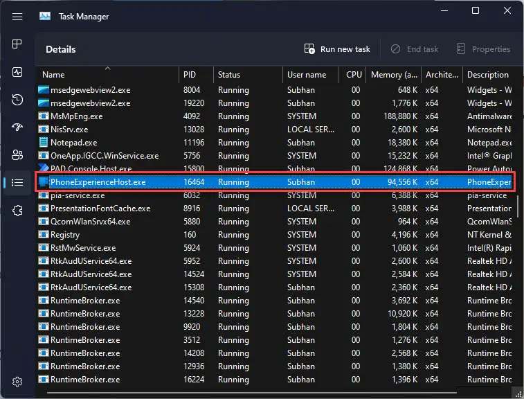Select the QcomWlanSrvx64.exe process name
The width and height of the screenshot is (524, 399).
tap(90, 222)
